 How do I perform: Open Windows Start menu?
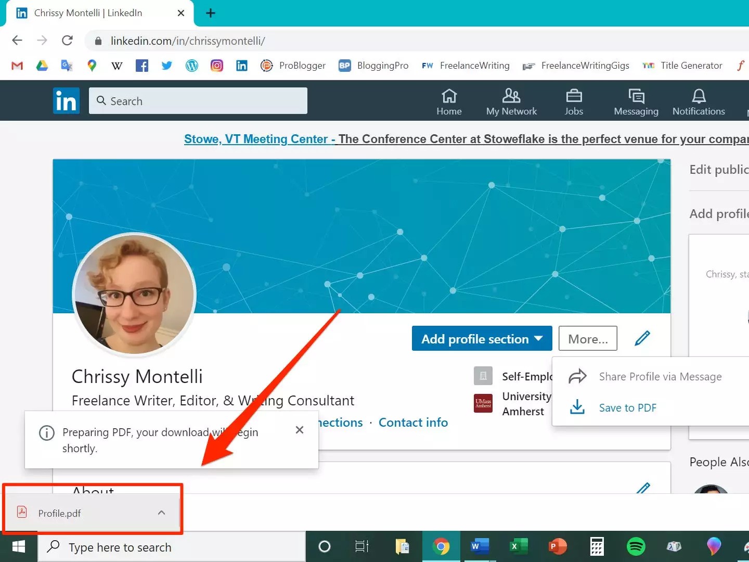point(19,546)
